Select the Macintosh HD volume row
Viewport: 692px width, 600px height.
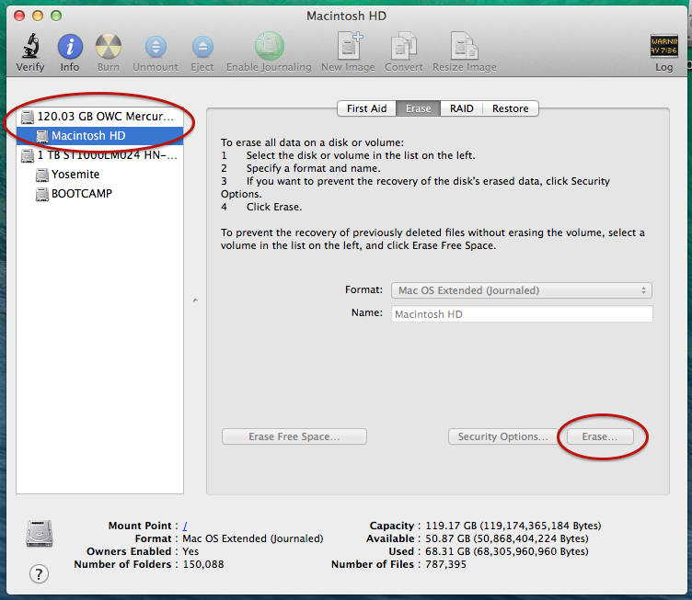(99, 136)
